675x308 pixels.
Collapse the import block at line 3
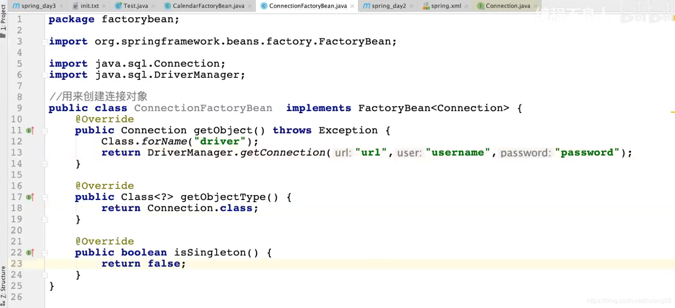(x=45, y=42)
